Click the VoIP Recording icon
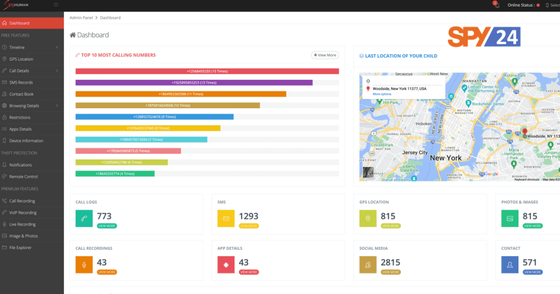The height and width of the screenshot is (294, 560). point(4,213)
